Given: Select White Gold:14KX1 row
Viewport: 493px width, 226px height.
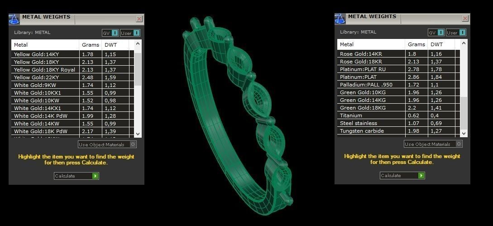Looking at the screenshot, I should (x=72, y=108).
